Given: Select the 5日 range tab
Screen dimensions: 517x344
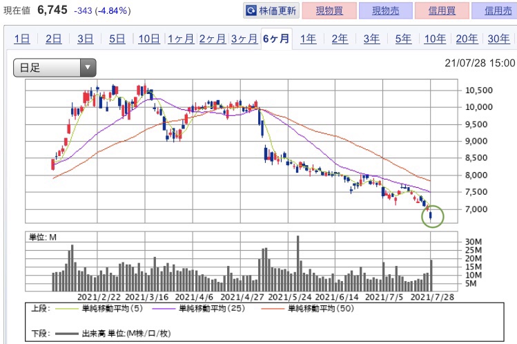Looking at the screenshot, I should click(117, 39).
